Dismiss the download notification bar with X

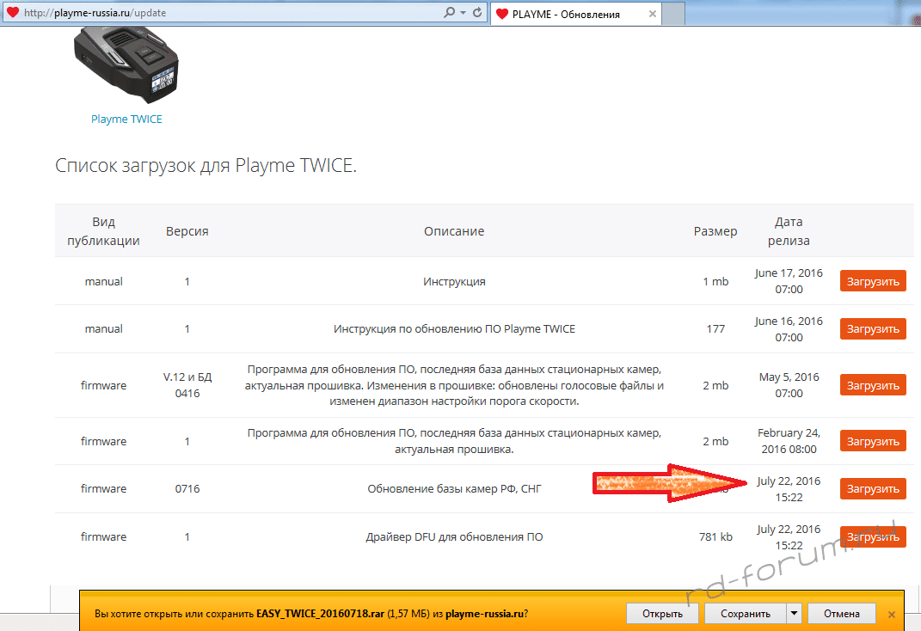[x=892, y=615]
